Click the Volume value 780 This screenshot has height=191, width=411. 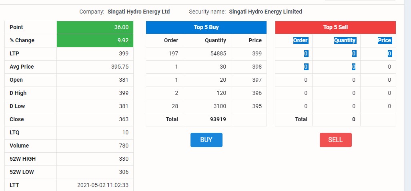124,146
